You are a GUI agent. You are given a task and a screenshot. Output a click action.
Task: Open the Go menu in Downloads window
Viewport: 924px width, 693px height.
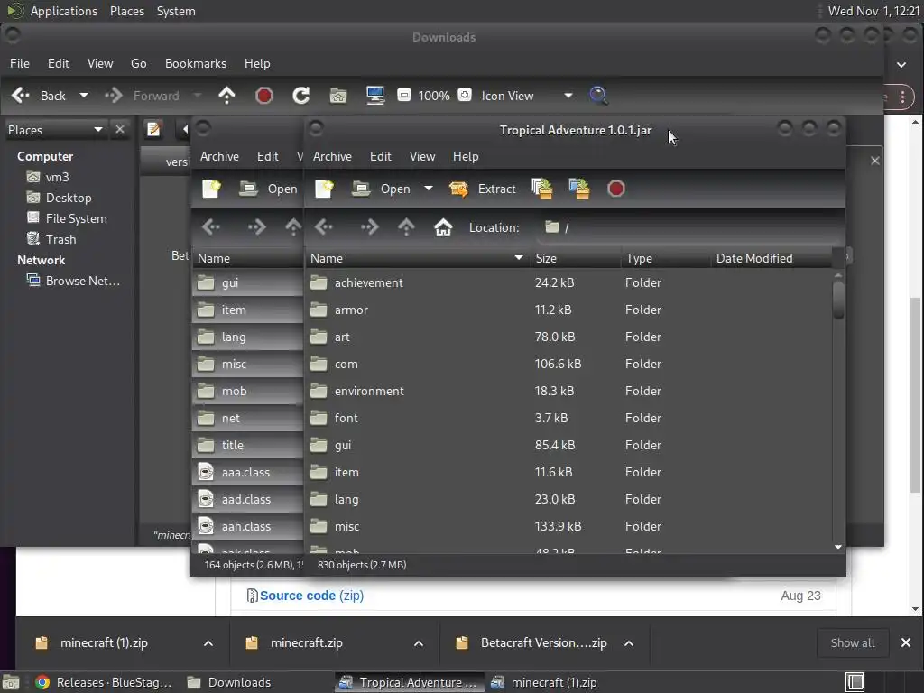click(138, 64)
